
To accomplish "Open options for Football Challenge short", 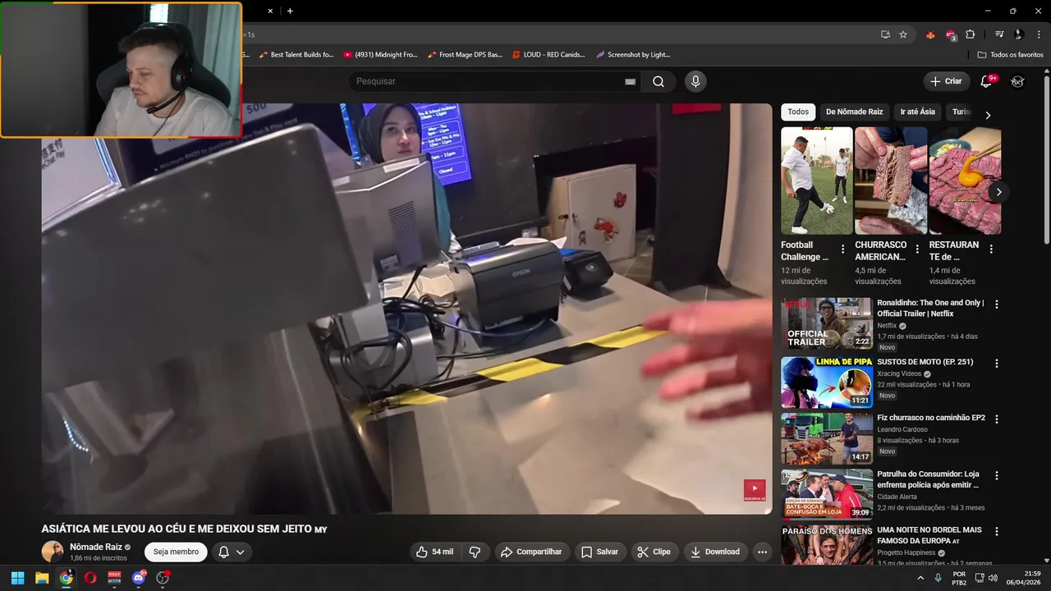I will [x=842, y=249].
